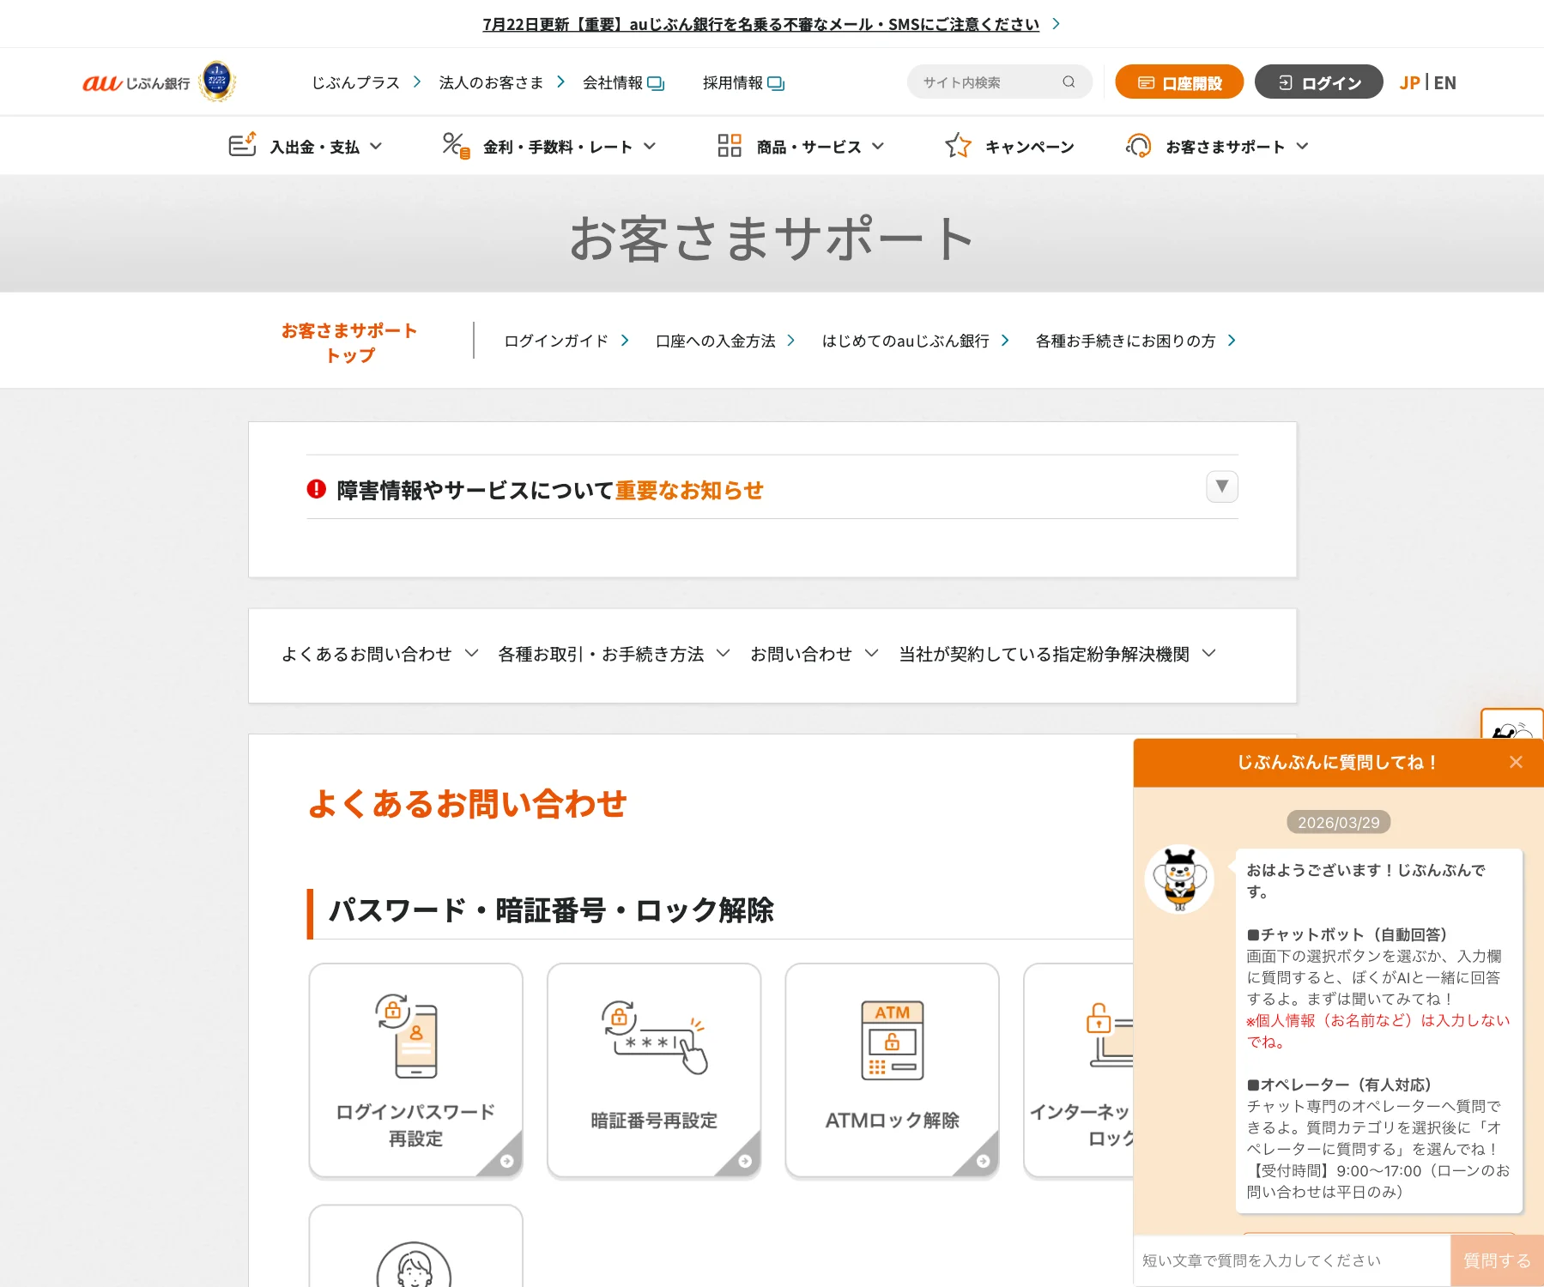Click the smartphone icon on ログインパスワード再設定 card

(415, 1036)
